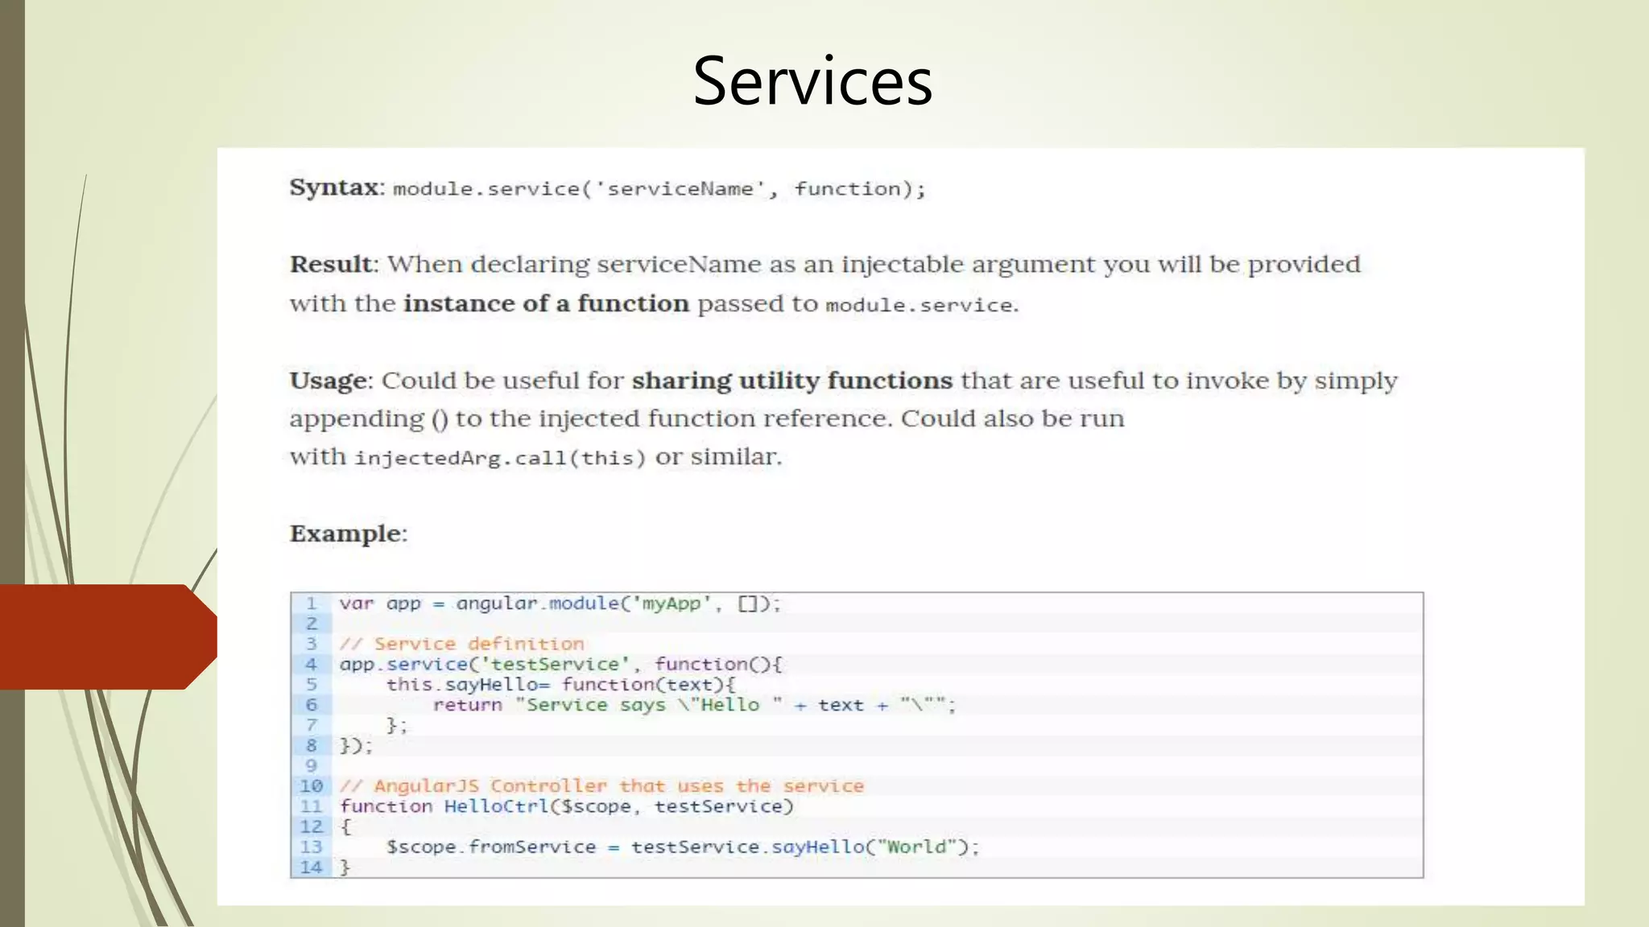The height and width of the screenshot is (927, 1649).
Task: Click the Example bold label
Action: coord(347,534)
